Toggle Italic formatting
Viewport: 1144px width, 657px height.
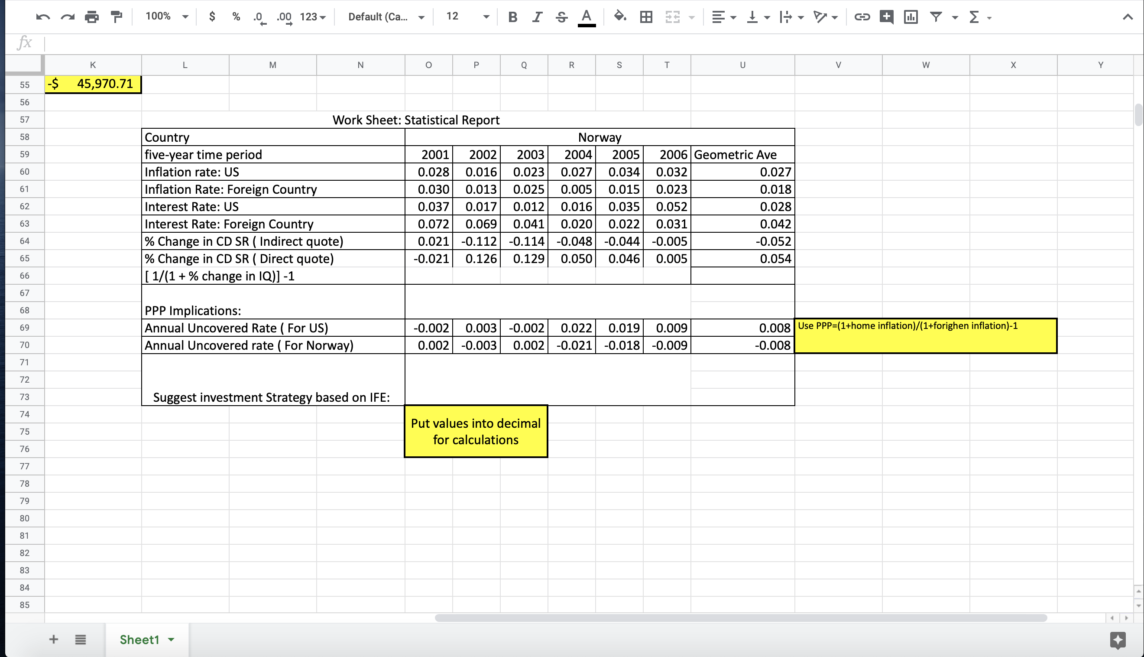(x=537, y=17)
